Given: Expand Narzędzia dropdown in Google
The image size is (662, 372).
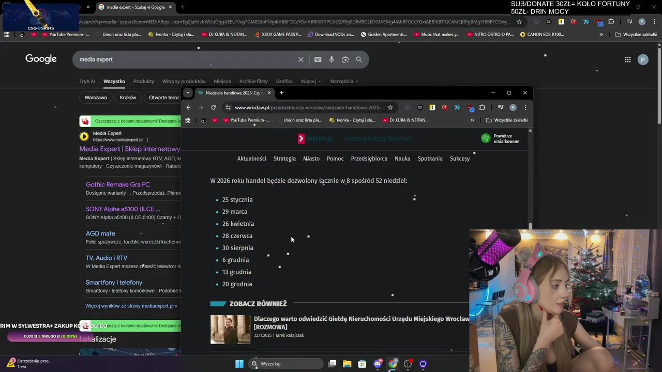Looking at the screenshot, I should pos(344,81).
